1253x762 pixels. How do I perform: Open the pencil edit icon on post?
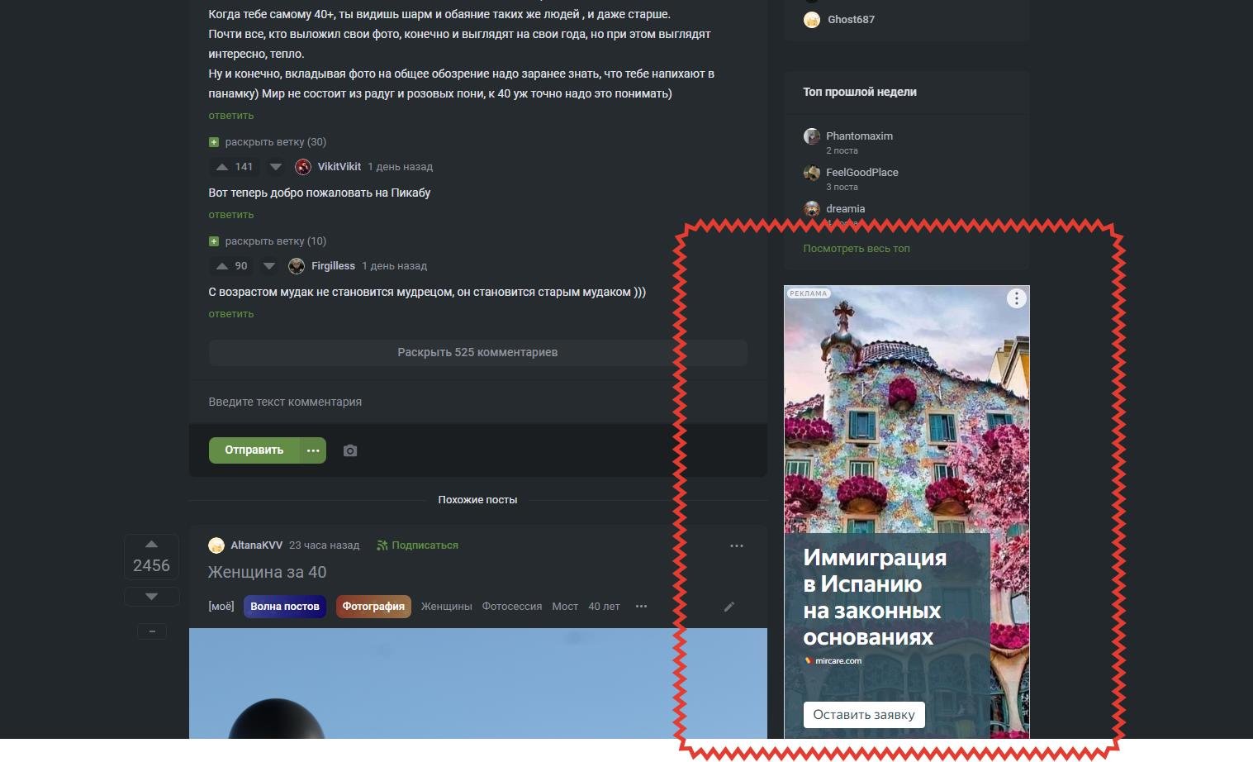click(729, 607)
